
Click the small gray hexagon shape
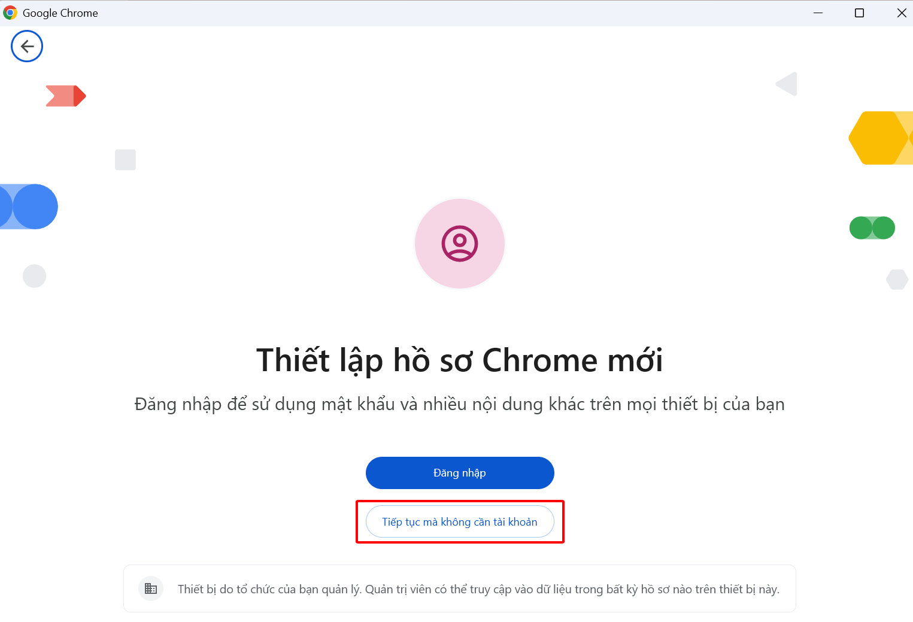(897, 279)
